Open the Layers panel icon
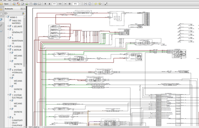Image resolution: width=199 pixels, height=128 pixels. click(x=1, y=31)
